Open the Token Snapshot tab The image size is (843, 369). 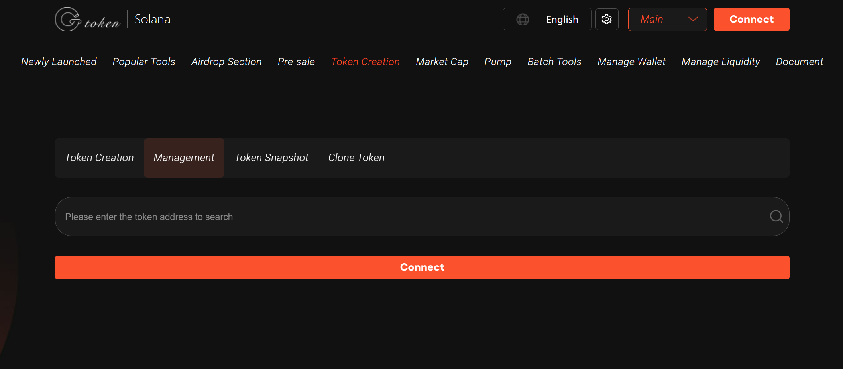click(271, 158)
